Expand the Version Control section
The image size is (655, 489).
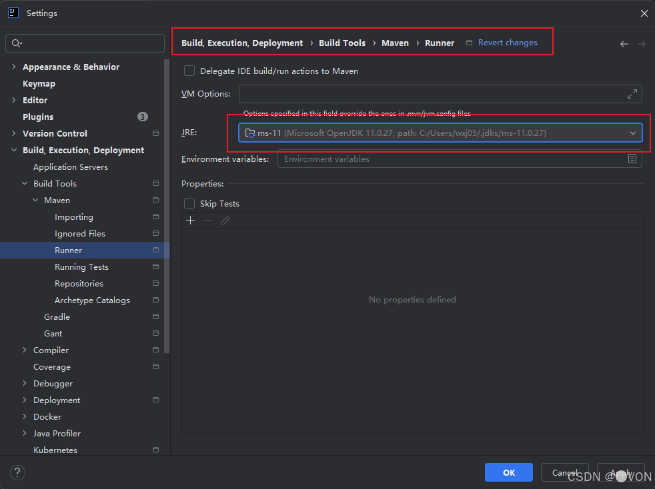click(14, 133)
